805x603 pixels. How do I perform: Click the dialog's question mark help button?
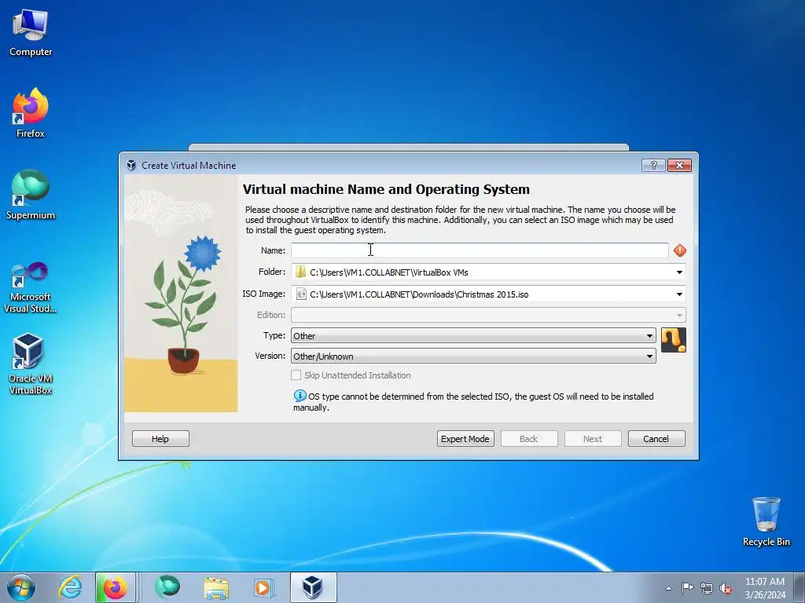click(653, 165)
